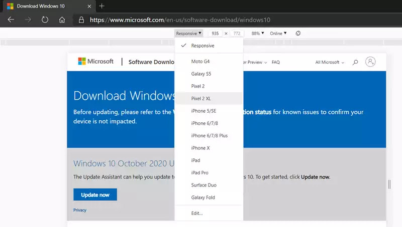Click the Microsoft logo
402x227 pixels.
click(95, 61)
